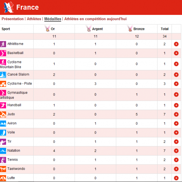Open Athlètes en compétition aujourd'hui link
The image size is (182, 182).
pyautogui.click(x=95, y=19)
